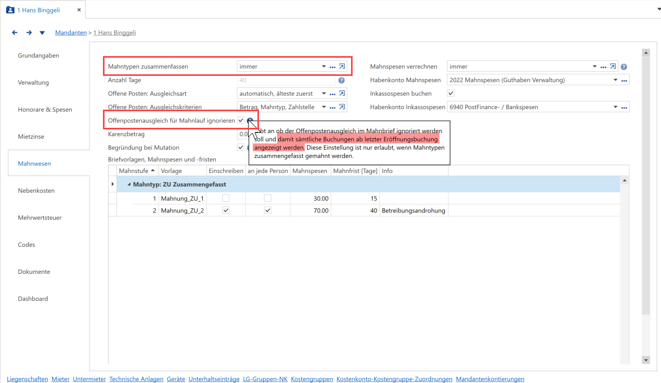Screen dimensions: 661x383
Task: Click the Mahnspesen cell showing 70.00
Action: 310,210
